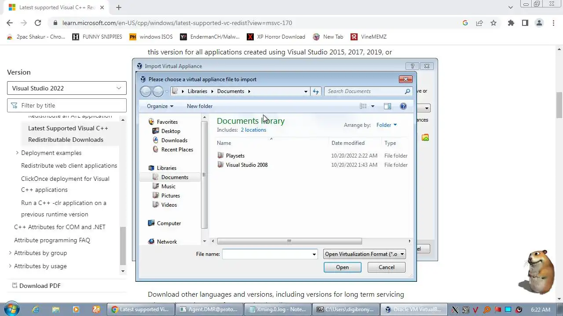Image resolution: width=563 pixels, height=316 pixels.
Task: Select the Visual Studio 2008 folder icon
Action: 220,165
